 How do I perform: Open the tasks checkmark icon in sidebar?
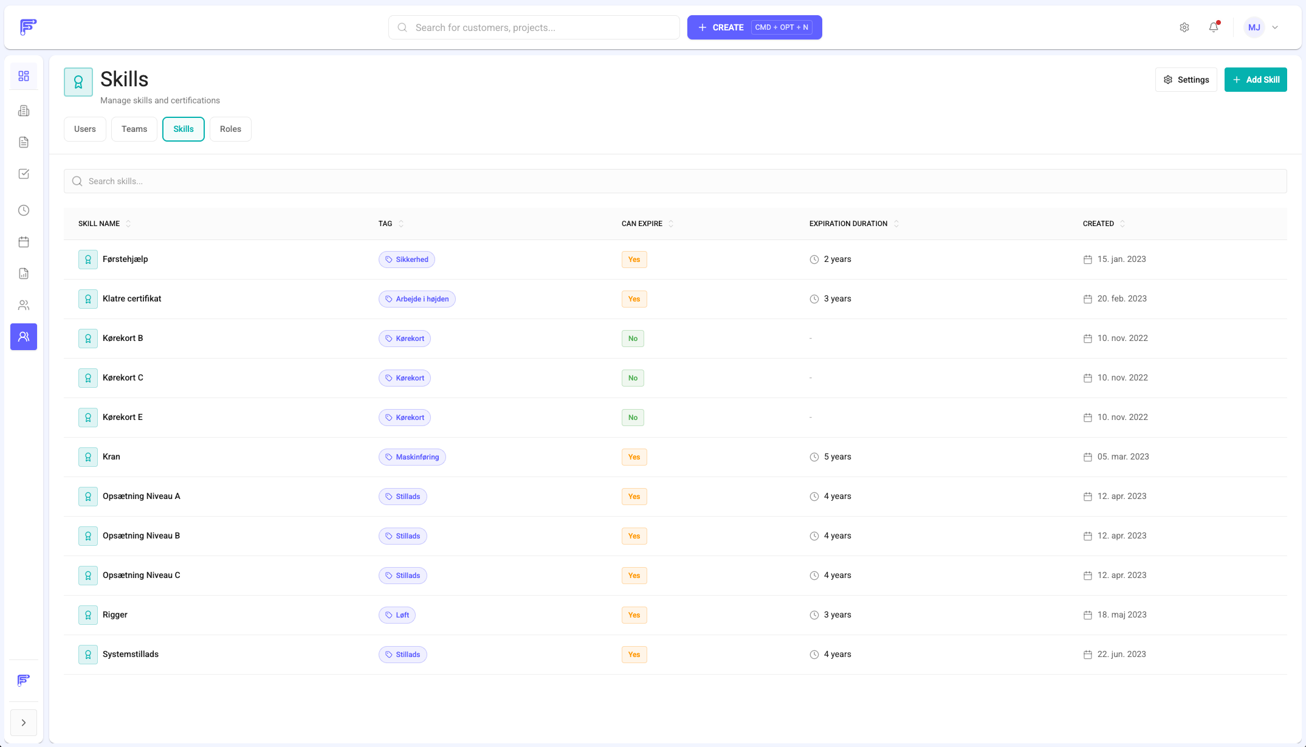point(24,174)
